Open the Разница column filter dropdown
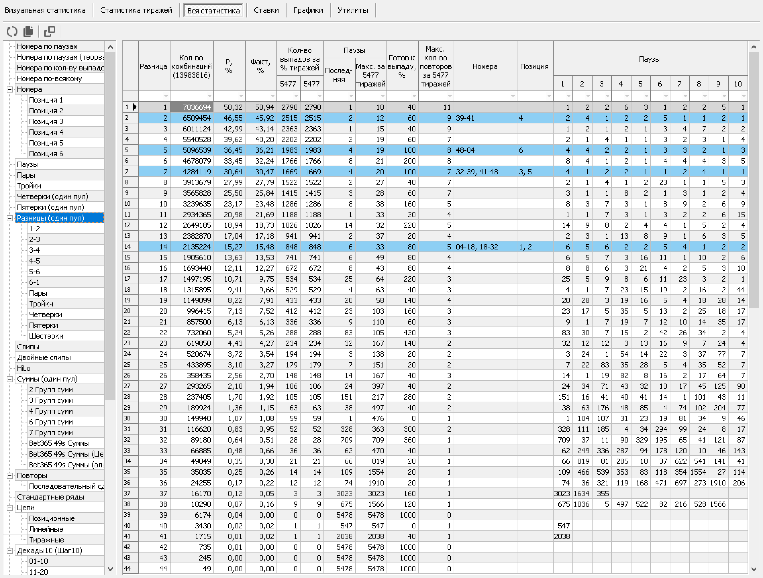Viewport: 763px width, 578px height. tap(166, 96)
